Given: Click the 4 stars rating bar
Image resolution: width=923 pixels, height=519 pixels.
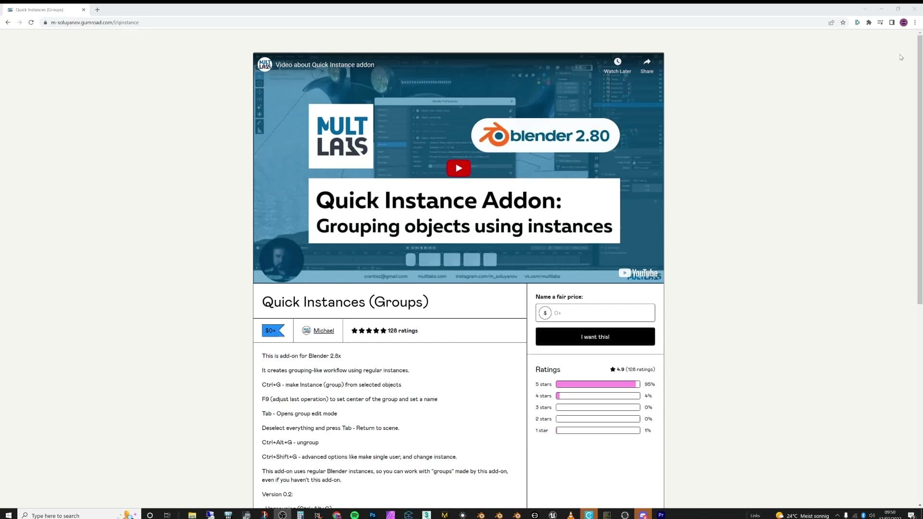Looking at the screenshot, I should point(598,396).
